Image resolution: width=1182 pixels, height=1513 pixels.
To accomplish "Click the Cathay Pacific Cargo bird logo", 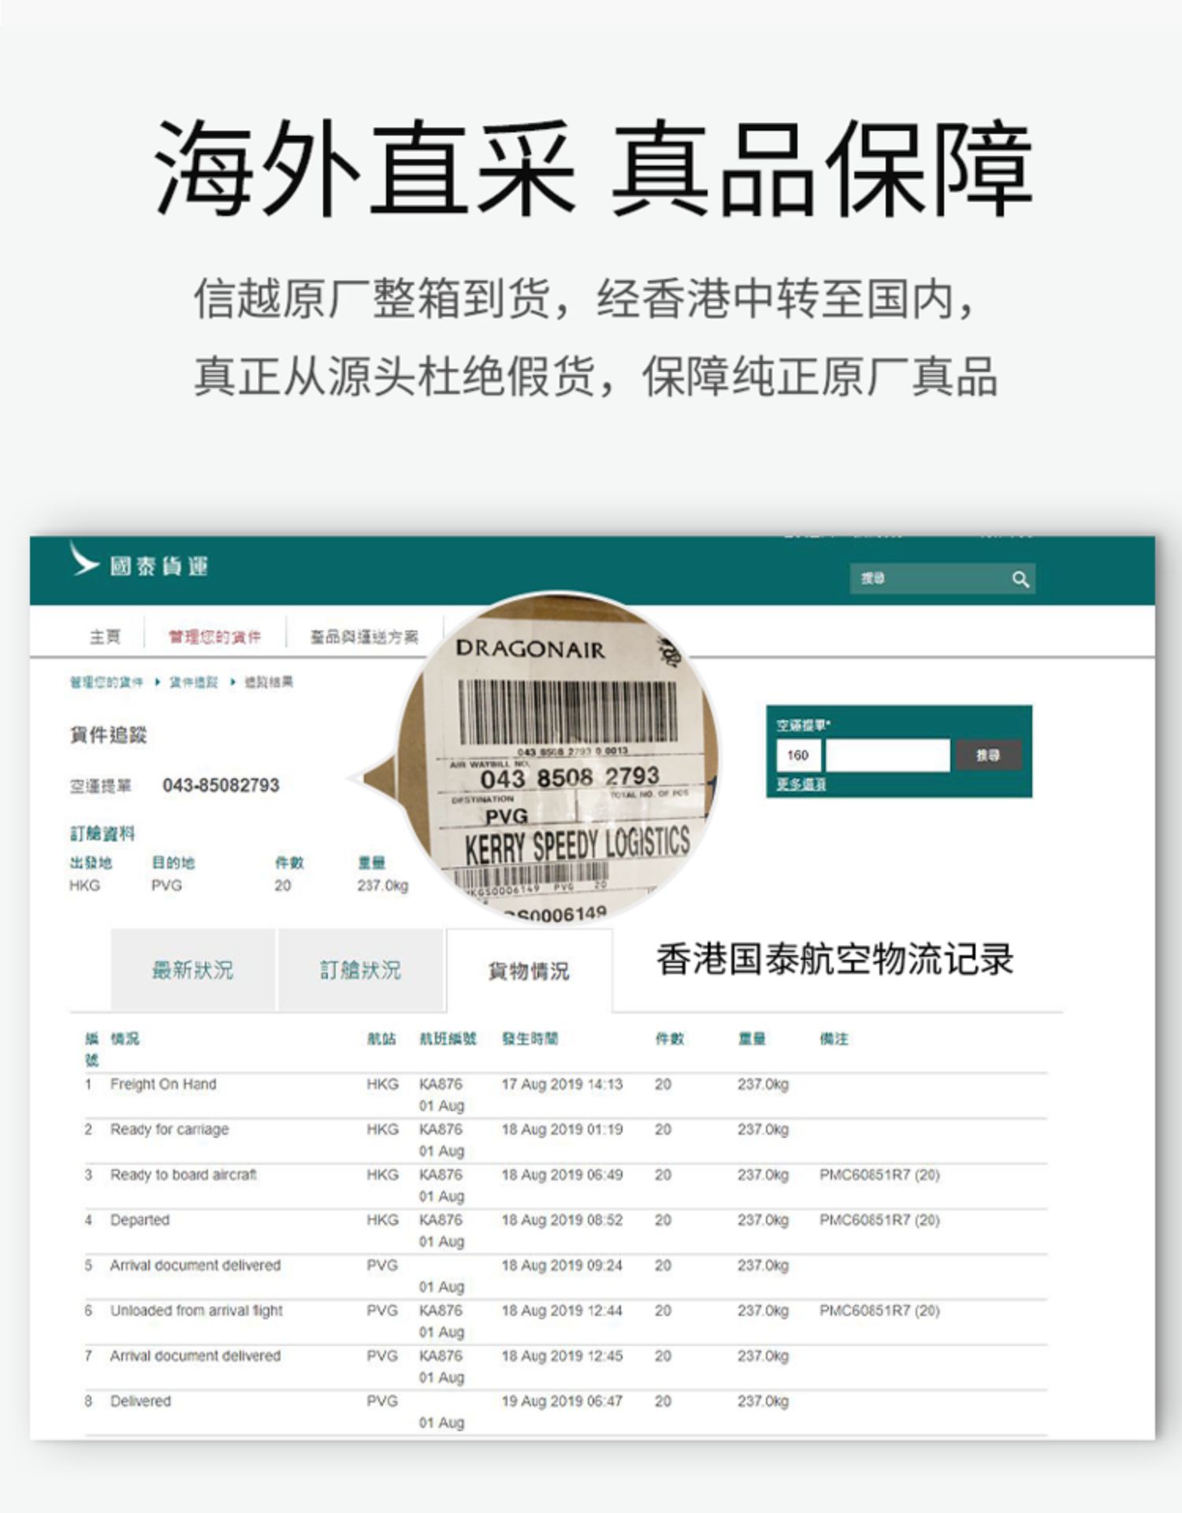I will click(x=84, y=559).
